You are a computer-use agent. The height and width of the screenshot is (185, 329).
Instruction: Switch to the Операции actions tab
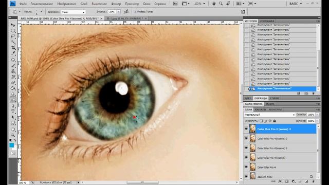pos(267,21)
